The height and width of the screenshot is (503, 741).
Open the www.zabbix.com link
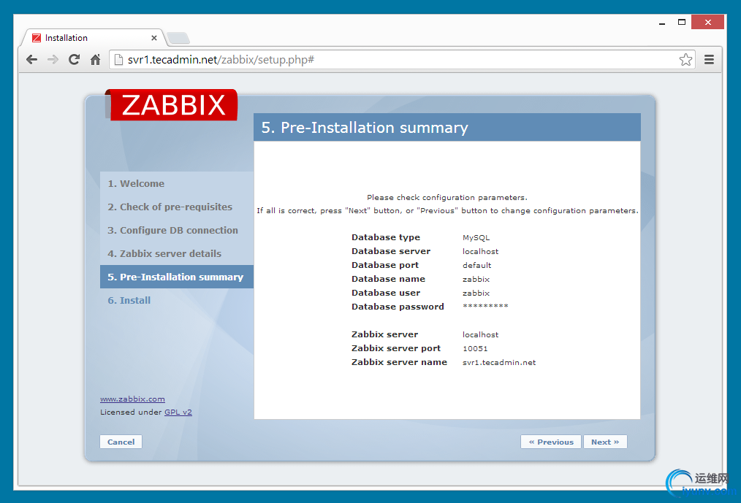pyautogui.click(x=132, y=399)
